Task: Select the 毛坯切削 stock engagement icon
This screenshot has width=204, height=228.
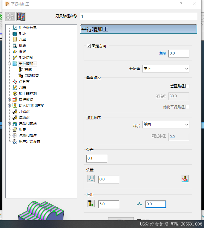Action: pyautogui.click(x=15, y=57)
